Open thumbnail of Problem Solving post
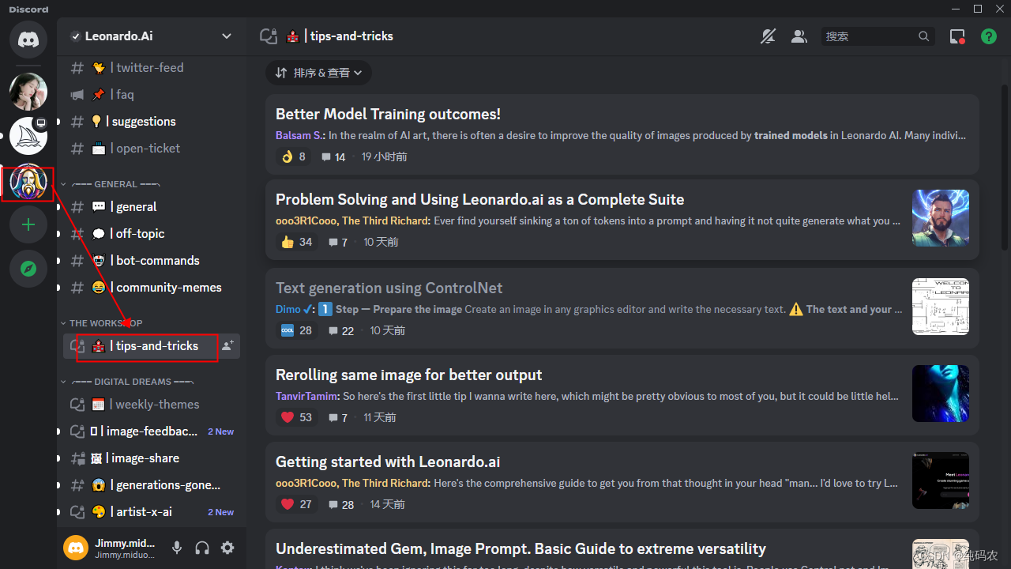The width and height of the screenshot is (1011, 569). (x=941, y=218)
